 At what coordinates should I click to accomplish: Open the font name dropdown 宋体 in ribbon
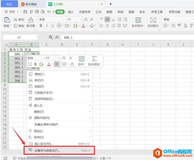(x=66, y=19)
